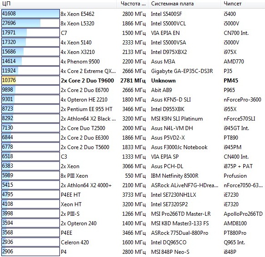Select the 2x Pentium EE 955 HT entry
This screenshot has height=257, width=265.
pos(132,109)
